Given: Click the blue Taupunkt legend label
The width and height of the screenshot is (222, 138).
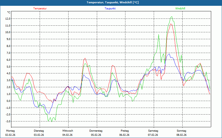Looking at the screenshot, I should coord(110,9).
